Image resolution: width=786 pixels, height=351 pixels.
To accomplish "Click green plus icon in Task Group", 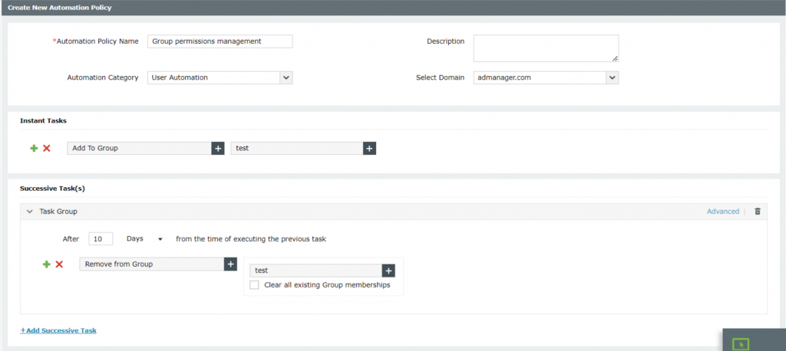I will pyautogui.click(x=46, y=264).
